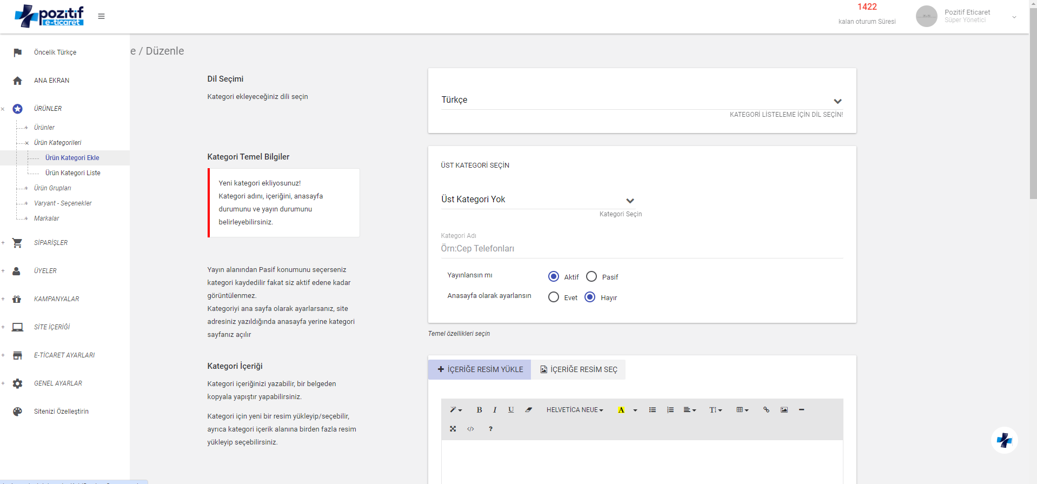1037x484 pixels.
Task: Insert a link with the chain icon
Action: (766, 410)
